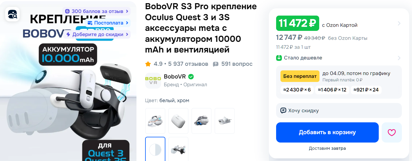The width and height of the screenshot is (412, 161).
Task: Click the green verified checkmark next to BoboVR
Action: [x=191, y=77]
